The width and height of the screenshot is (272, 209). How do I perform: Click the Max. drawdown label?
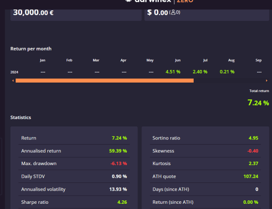click(x=39, y=163)
